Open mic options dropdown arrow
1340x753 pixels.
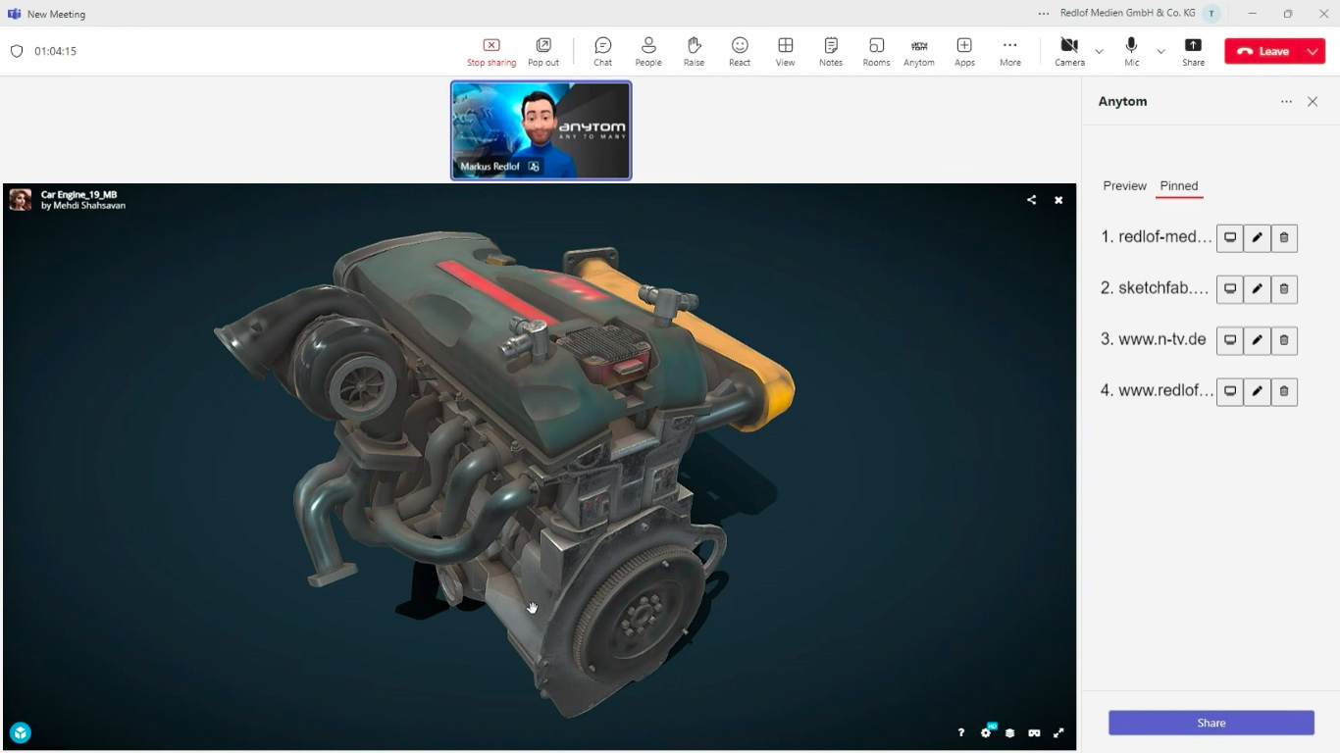click(x=1160, y=51)
